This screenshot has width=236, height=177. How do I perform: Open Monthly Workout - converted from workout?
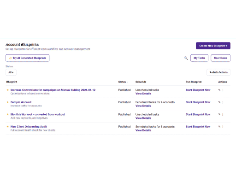(38, 114)
